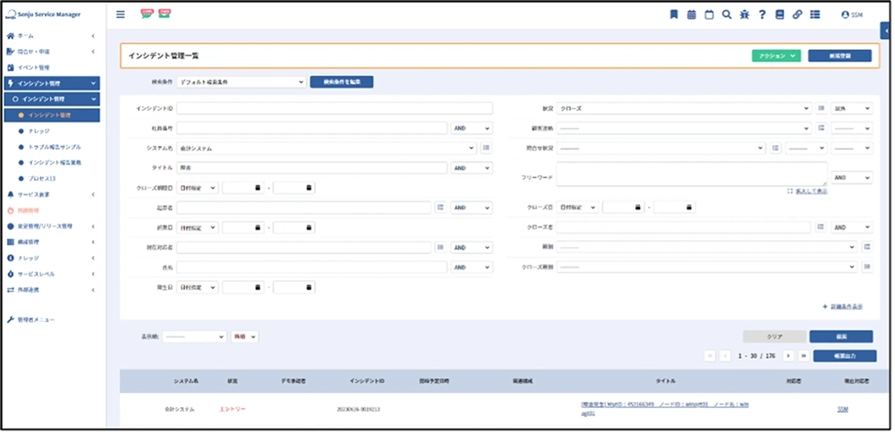895x434 pixels.
Task: Click the 詳細条件表示 link
Action: click(x=846, y=307)
